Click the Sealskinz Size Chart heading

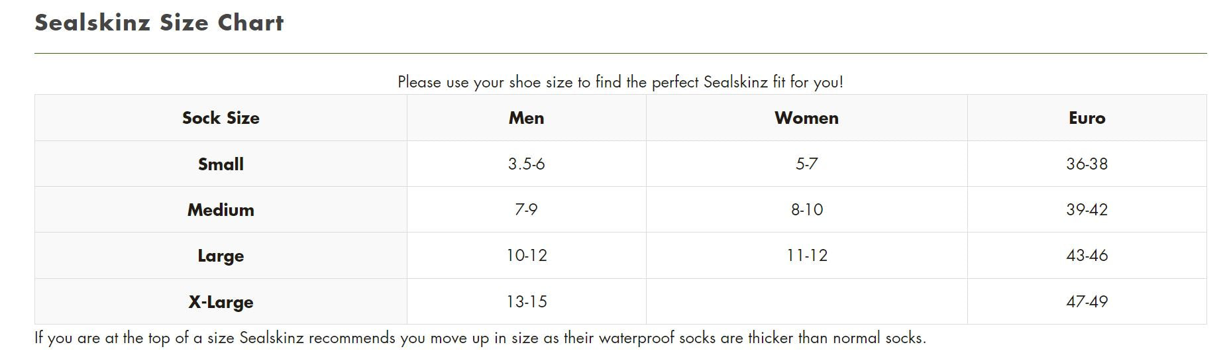coord(159,23)
